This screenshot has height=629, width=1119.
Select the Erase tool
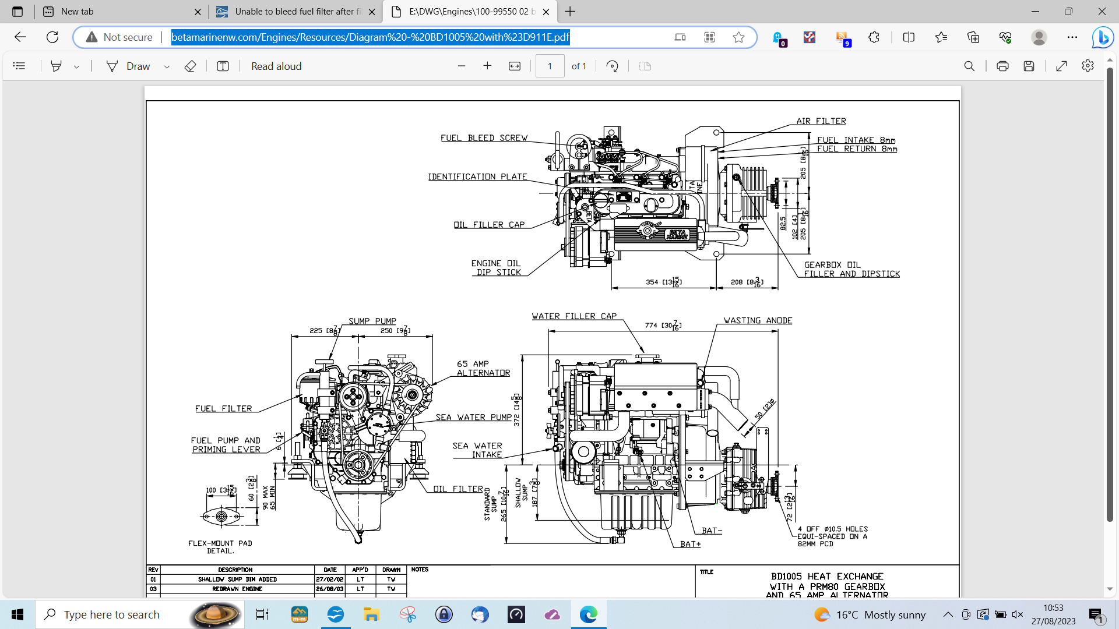(x=190, y=66)
